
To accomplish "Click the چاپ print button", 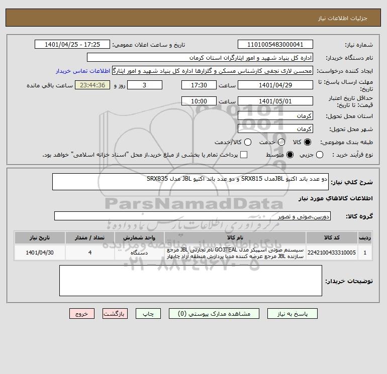I will 148,314.
